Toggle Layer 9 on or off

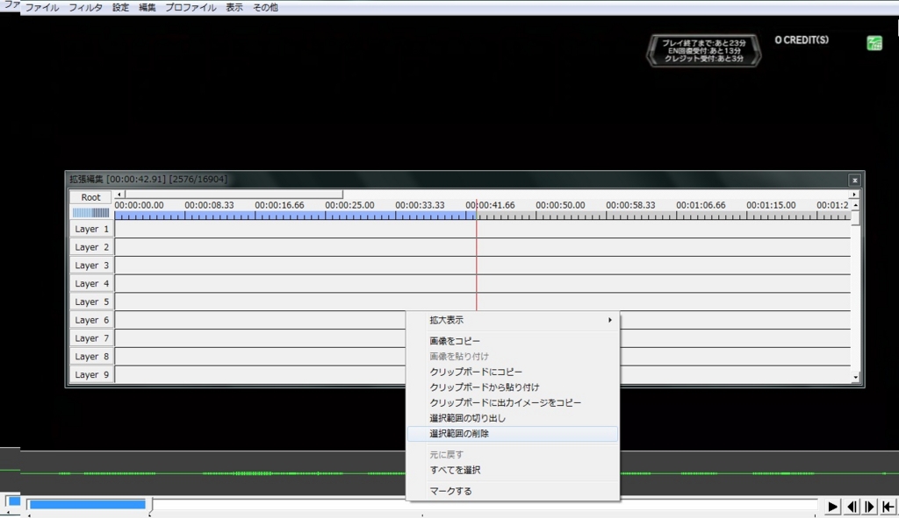90,374
